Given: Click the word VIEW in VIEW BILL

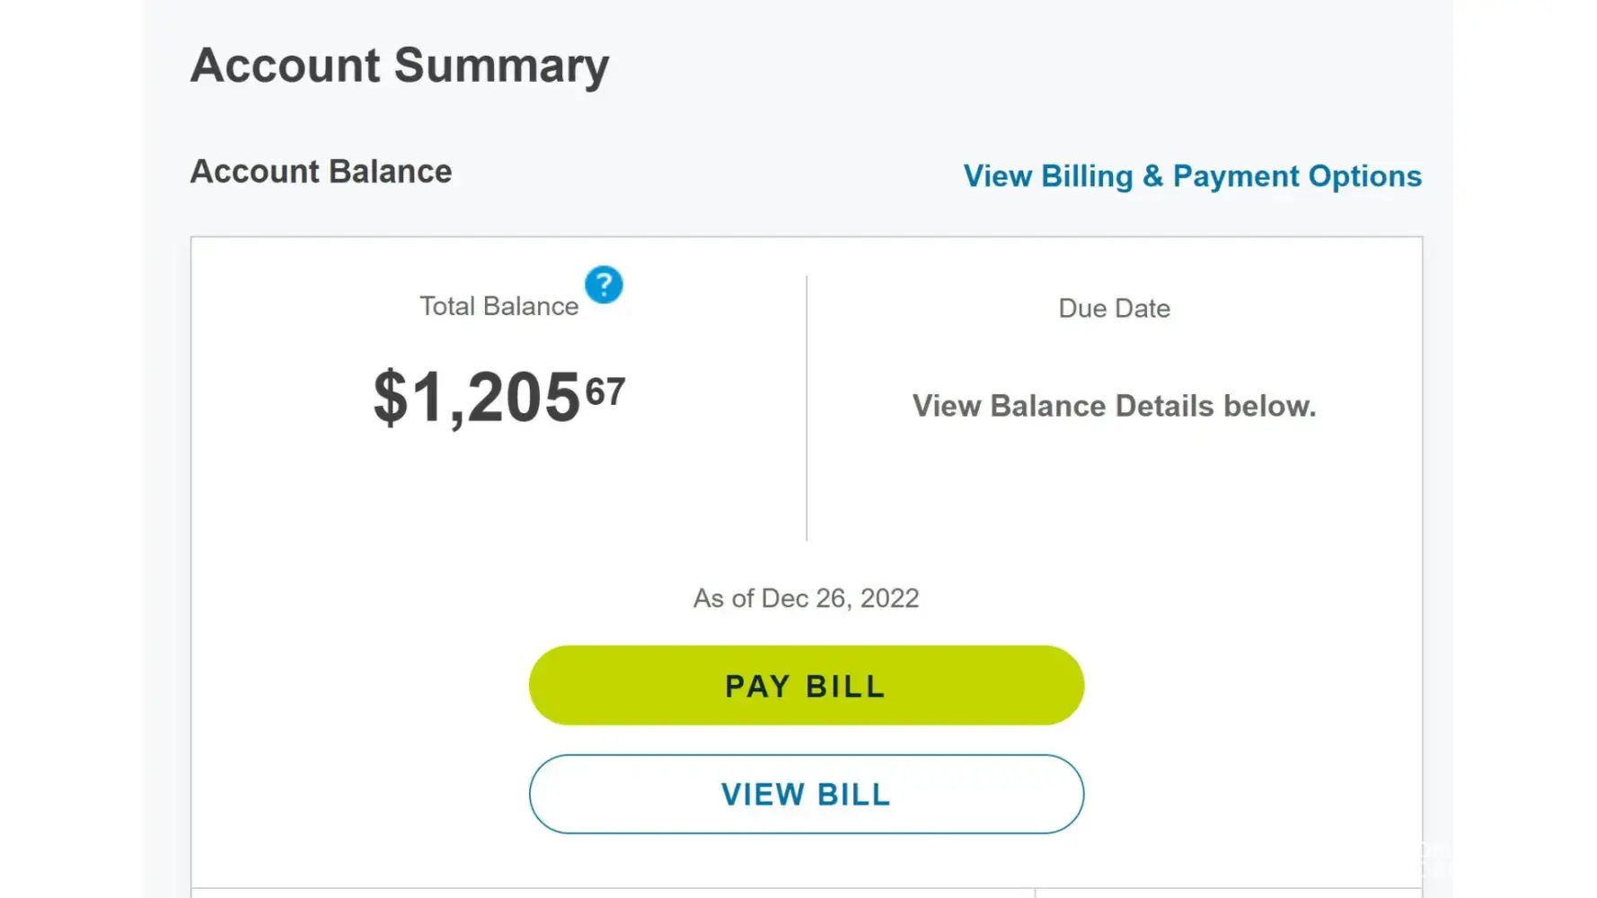Looking at the screenshot, I should (763, 795).
